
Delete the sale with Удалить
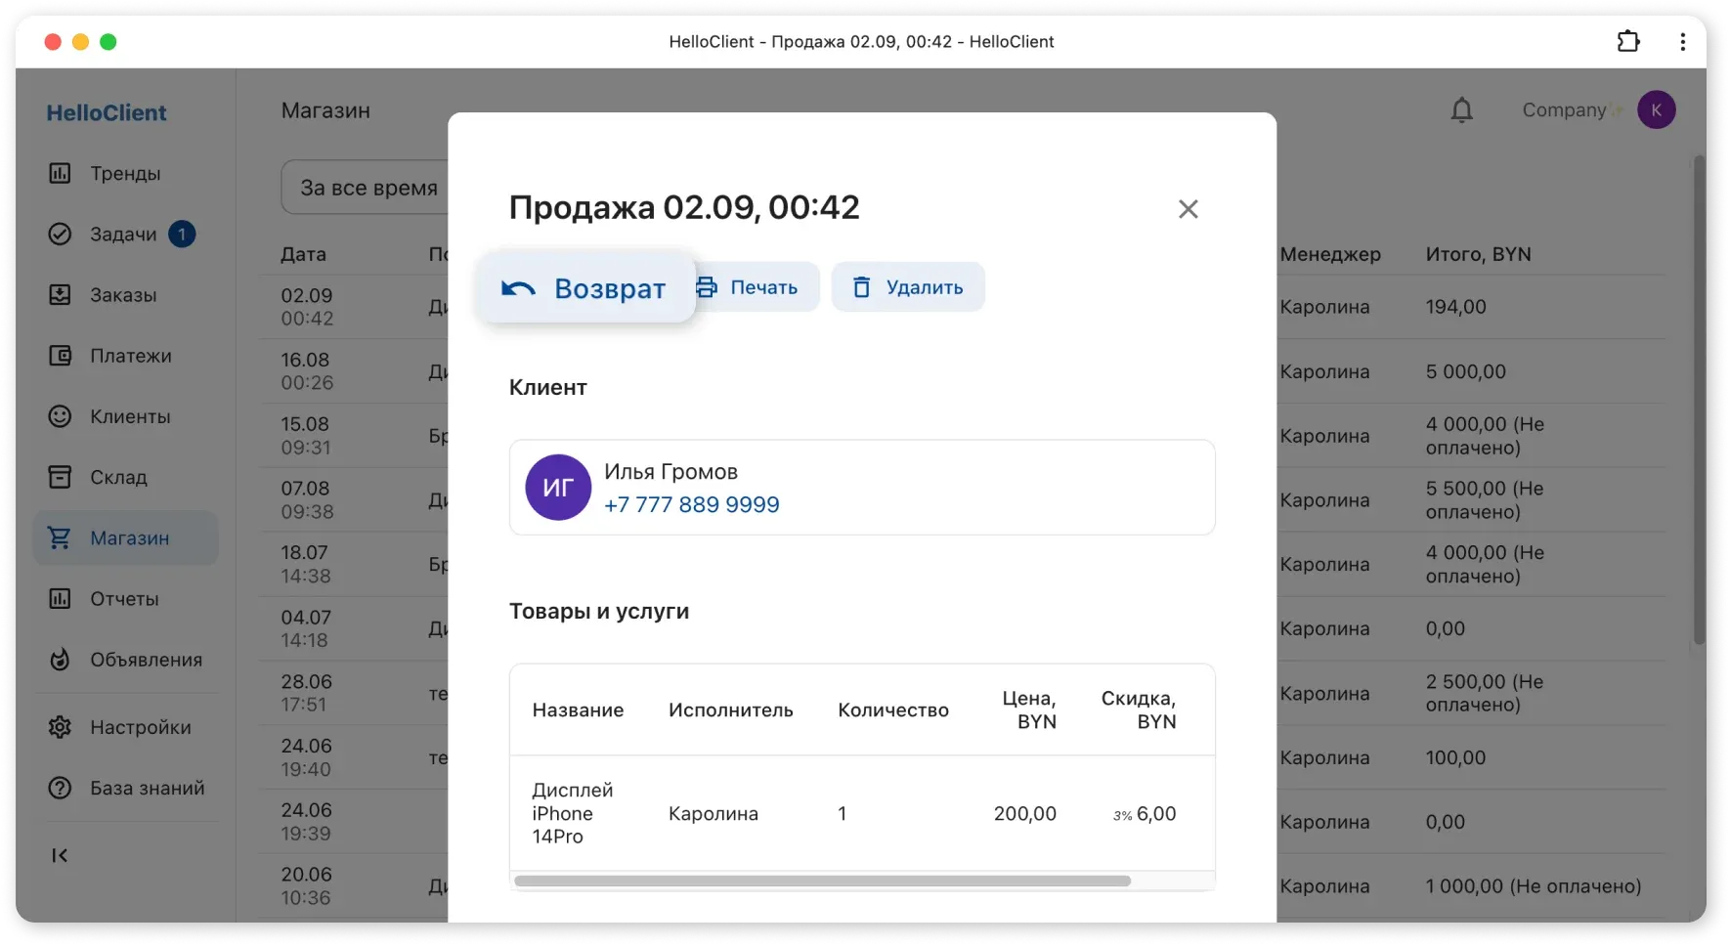tap(907, 286)
